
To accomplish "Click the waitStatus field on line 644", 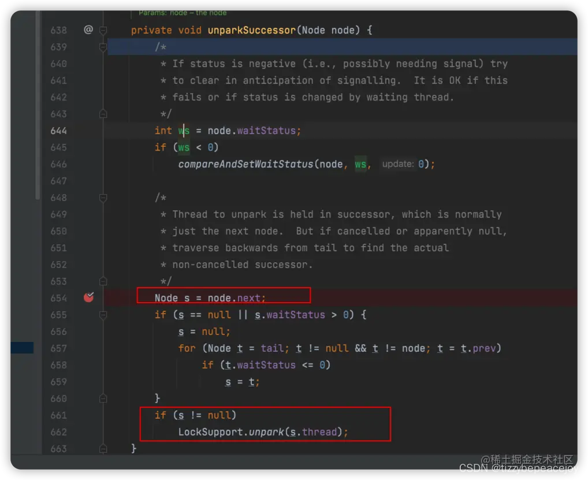I will tap(266, 131).
